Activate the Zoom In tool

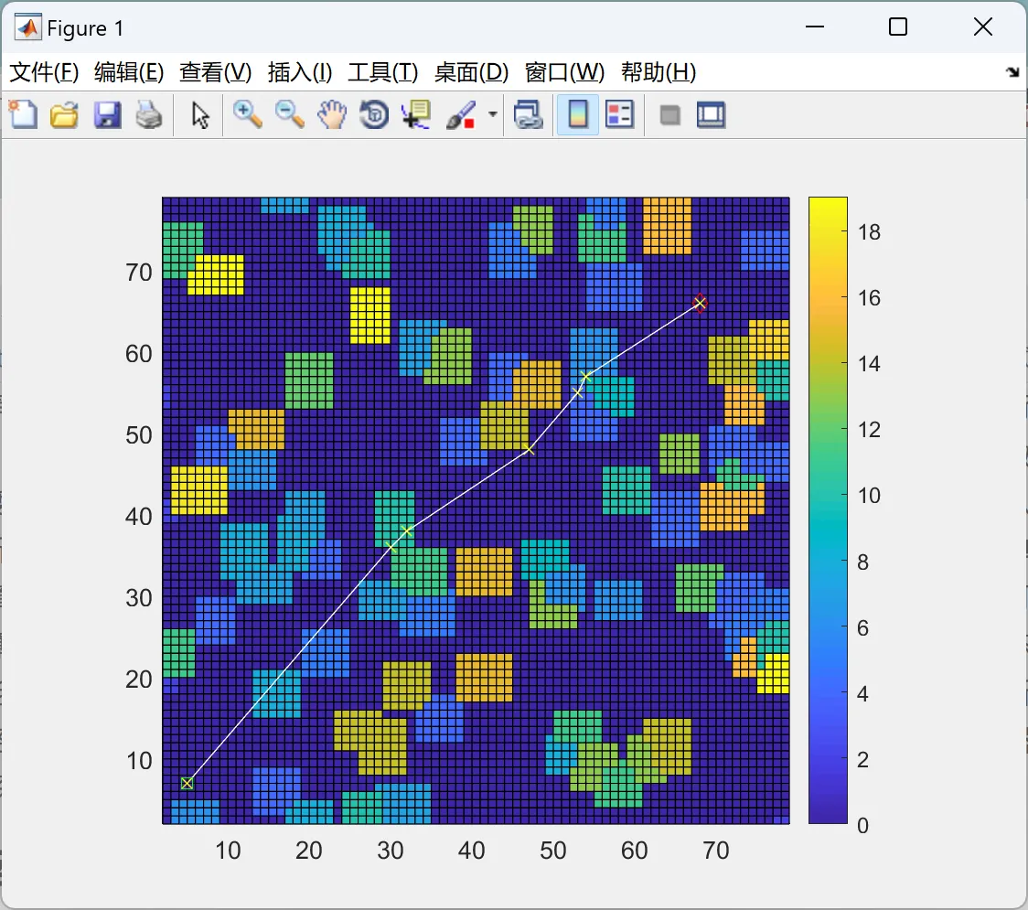(x=247, y=114)
